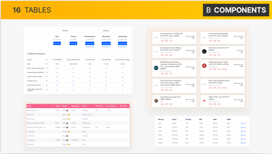The width and height of the screenshot is (272, 154).
Task: Click HSBC FTSE 100 UCITS logo
Action: 204,101
